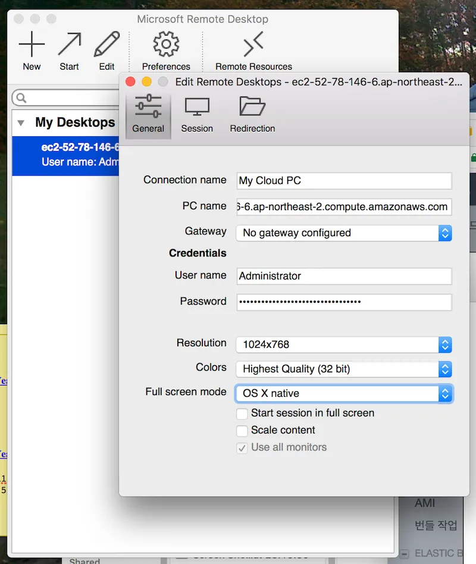
Task: Enable Start session in full screen
Action: 242,413
